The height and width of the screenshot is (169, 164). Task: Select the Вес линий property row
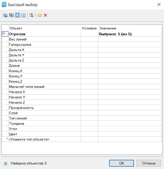point(45,39)
